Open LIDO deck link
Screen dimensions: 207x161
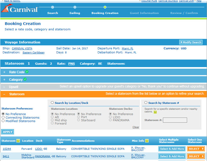[x=39, y=149]
